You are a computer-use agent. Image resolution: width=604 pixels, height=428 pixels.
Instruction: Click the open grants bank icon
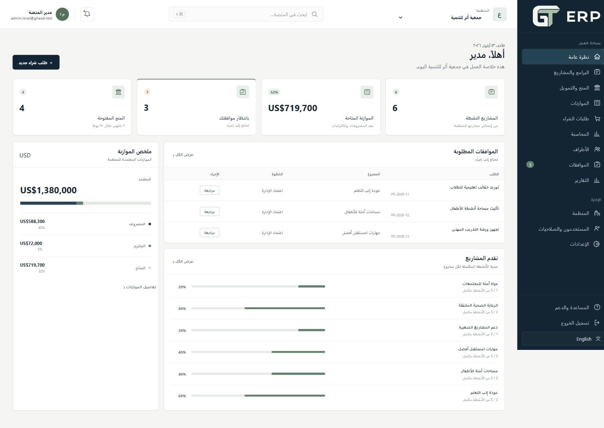coord(118,92)
